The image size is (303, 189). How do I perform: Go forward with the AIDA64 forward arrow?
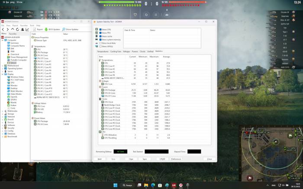7,29
